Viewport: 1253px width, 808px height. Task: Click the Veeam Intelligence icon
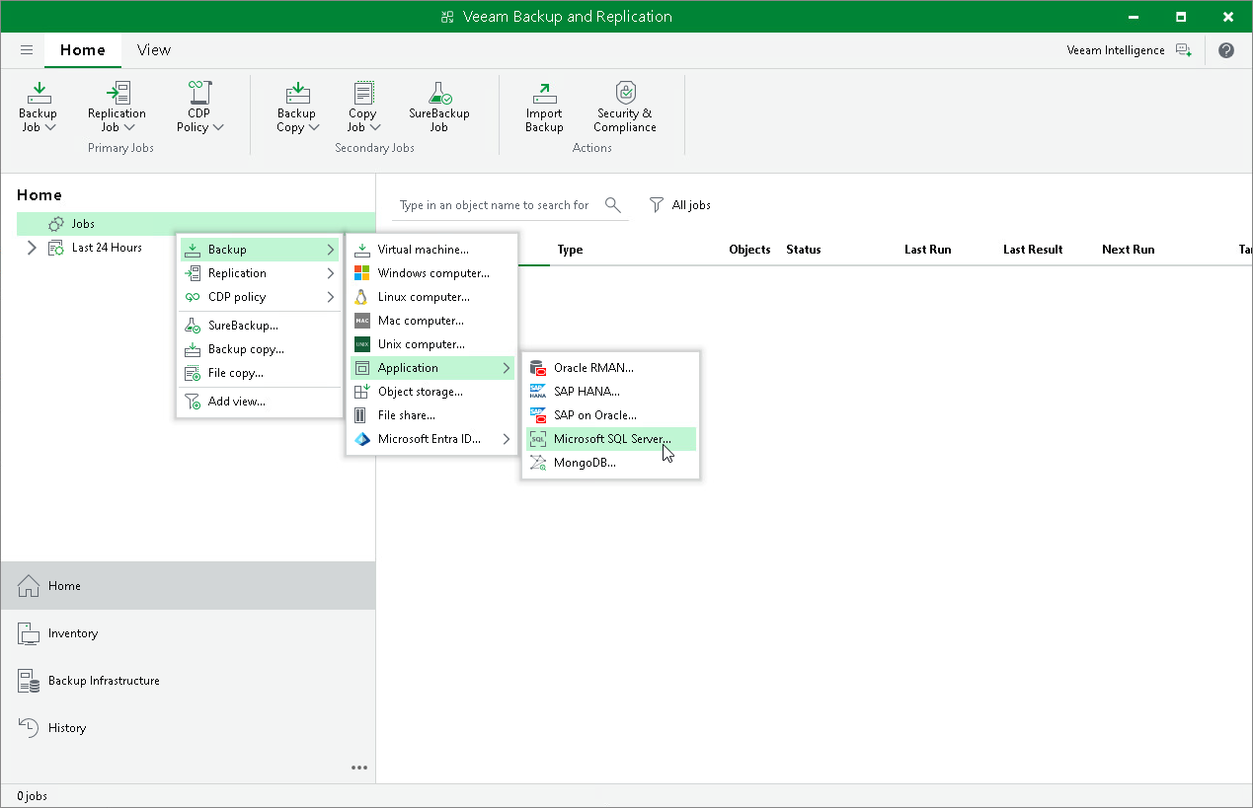pos(1183,50)
